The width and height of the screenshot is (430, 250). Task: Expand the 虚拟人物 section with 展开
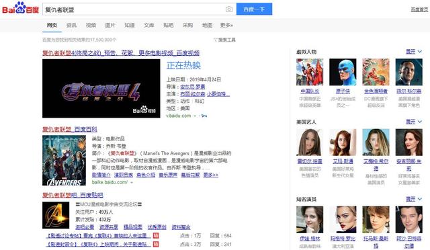(x=414, y=52)
